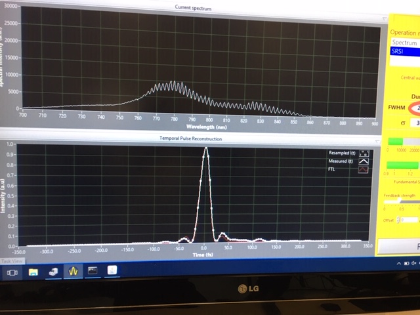Open the Java application taskbar icon
The image size is (420, 315).
tap(112, 270)
